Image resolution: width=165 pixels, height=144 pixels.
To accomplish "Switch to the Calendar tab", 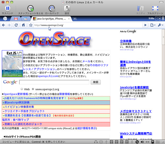I will [26, 19].
